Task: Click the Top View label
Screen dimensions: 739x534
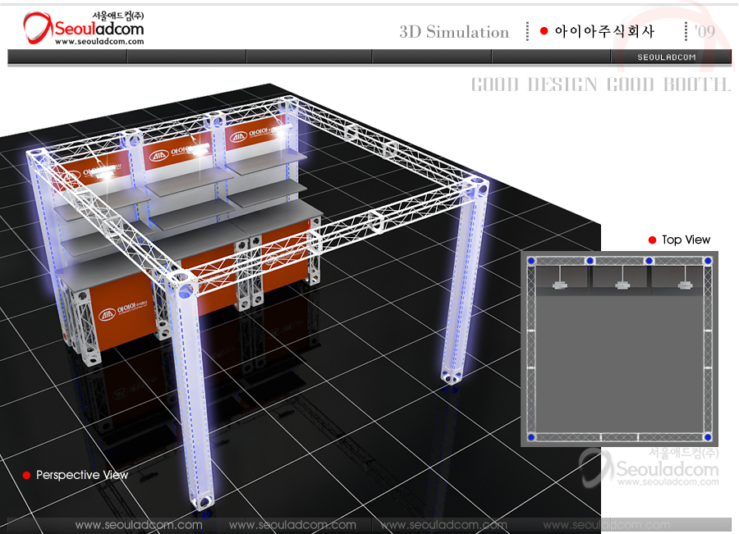Action: tap(686, 240)
